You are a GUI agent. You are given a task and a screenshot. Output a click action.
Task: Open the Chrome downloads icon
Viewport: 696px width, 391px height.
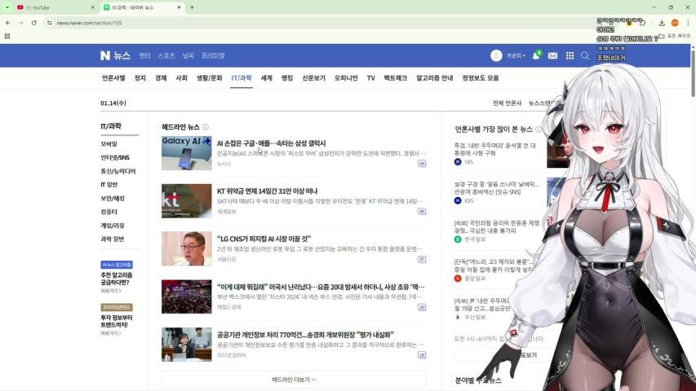(662, 23)
